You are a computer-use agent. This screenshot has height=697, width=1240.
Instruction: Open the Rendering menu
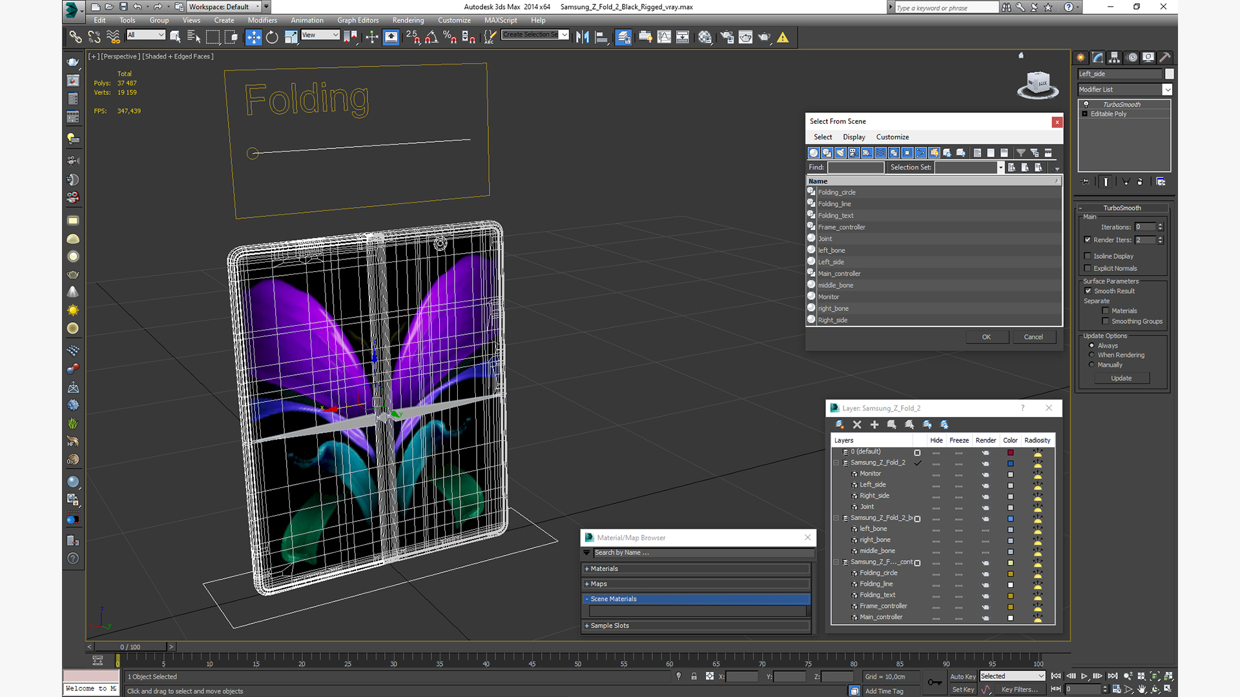408,20
